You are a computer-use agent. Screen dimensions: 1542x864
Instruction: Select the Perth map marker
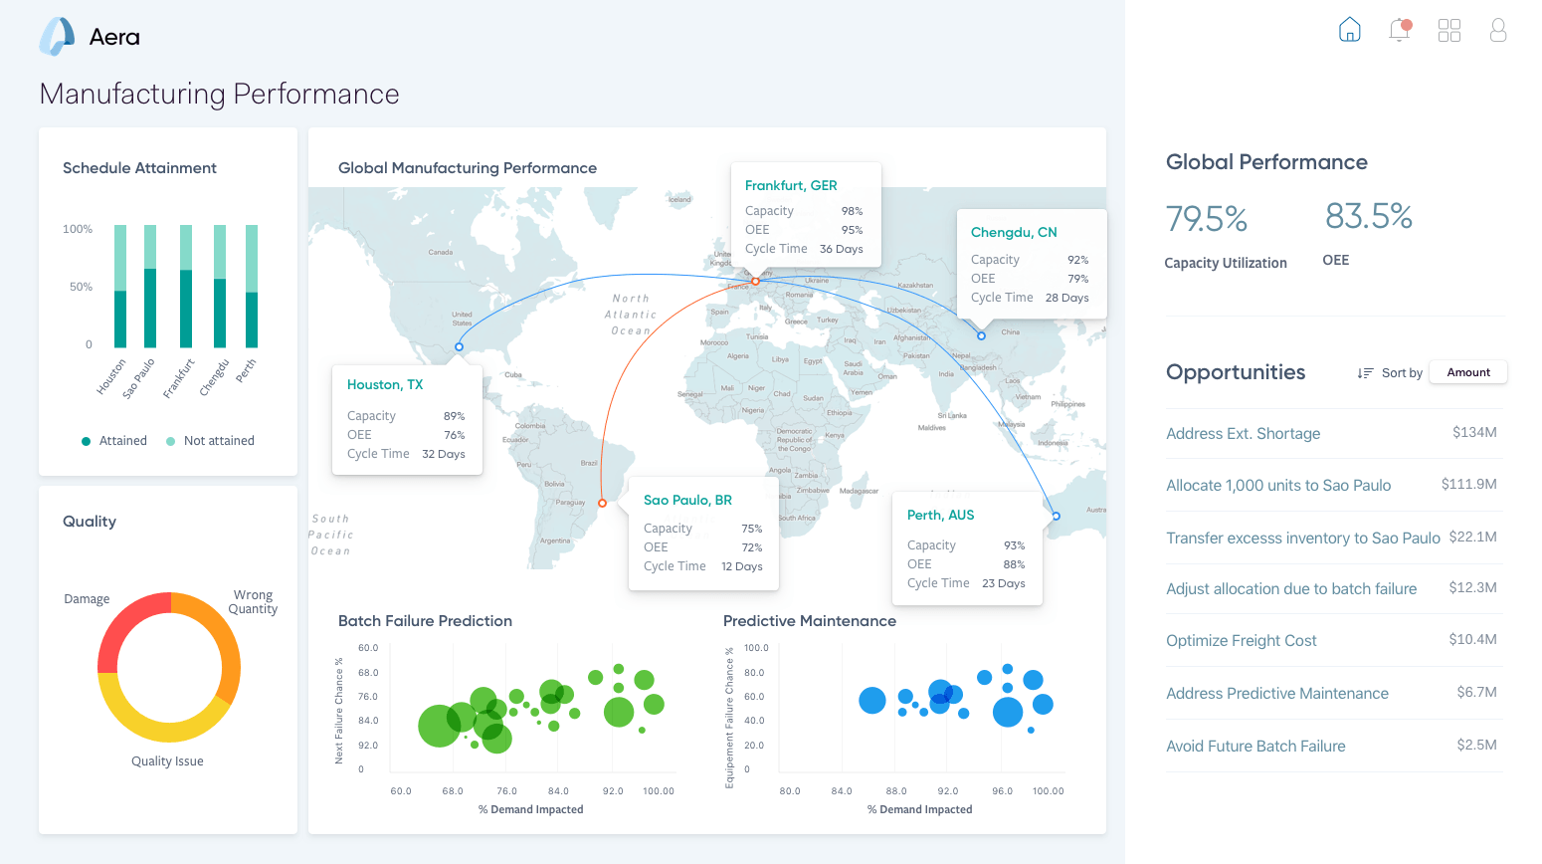[x=1057, y=517]
